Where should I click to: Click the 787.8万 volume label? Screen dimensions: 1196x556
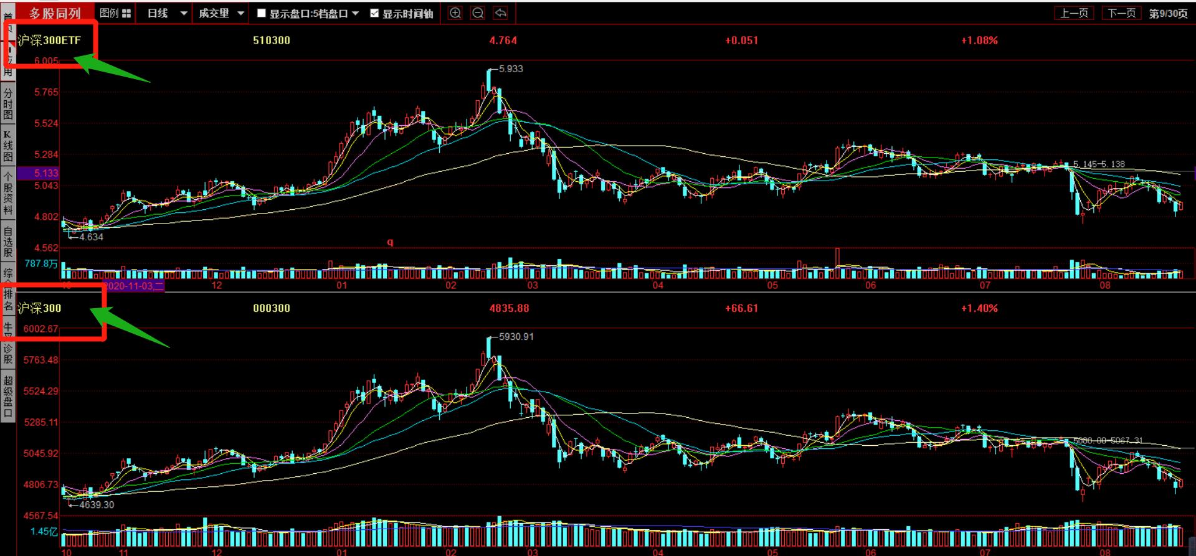[41, 264]
